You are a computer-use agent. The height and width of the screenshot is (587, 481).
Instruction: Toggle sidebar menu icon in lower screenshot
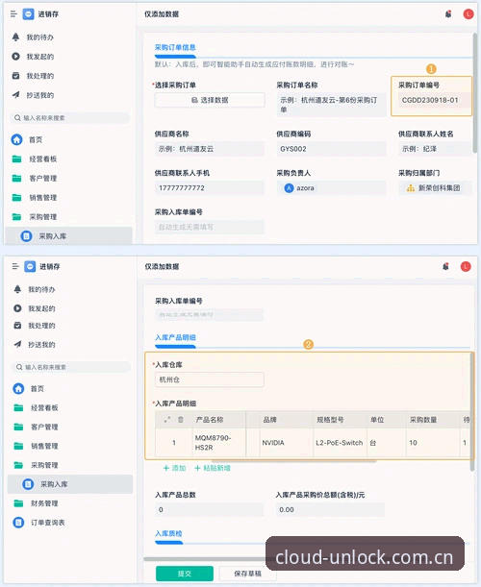tap(15, 266)
